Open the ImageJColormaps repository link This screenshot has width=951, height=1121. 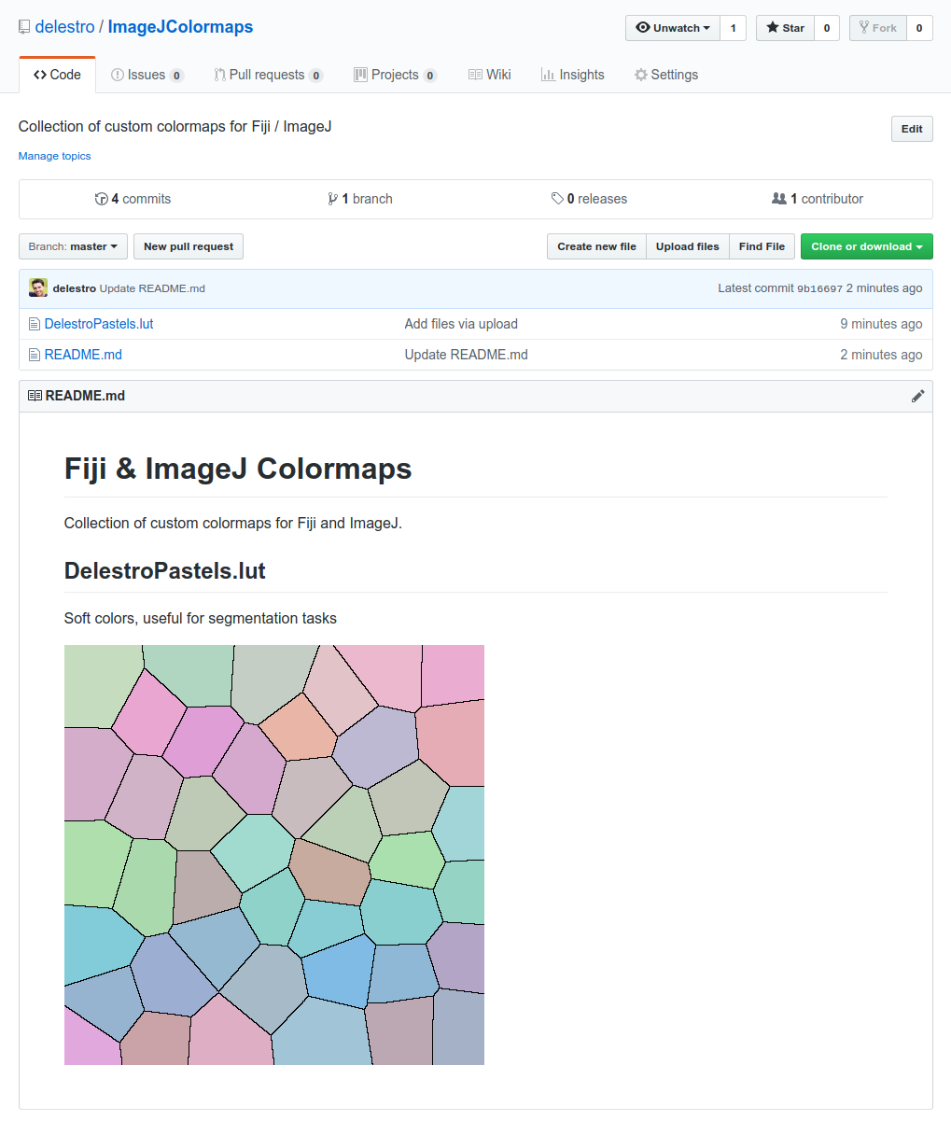coord(180,27)
